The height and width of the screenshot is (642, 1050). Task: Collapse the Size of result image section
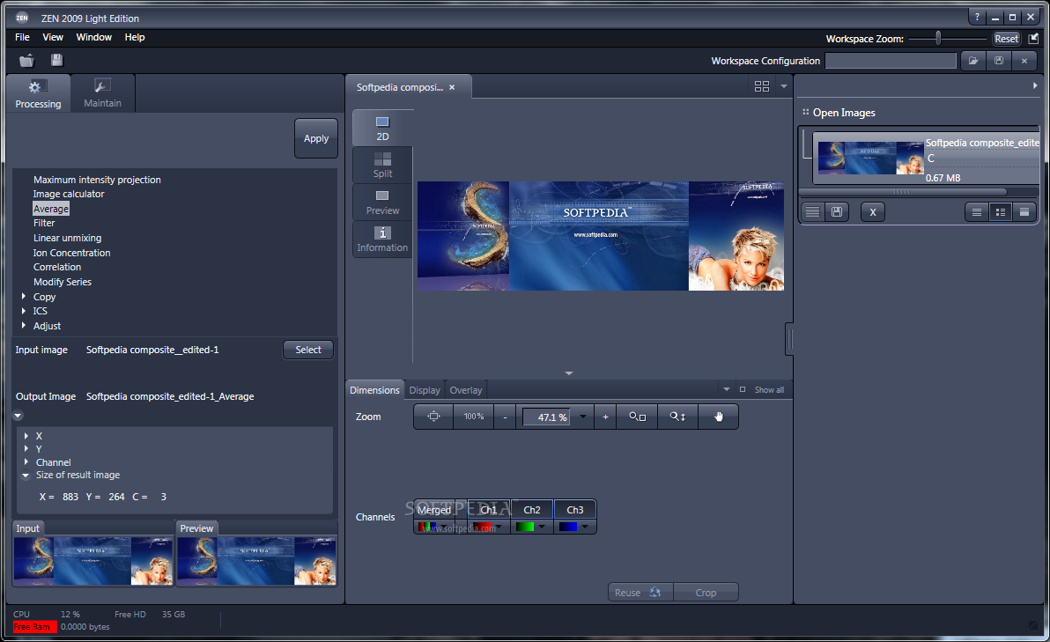(x=26, y=476)
